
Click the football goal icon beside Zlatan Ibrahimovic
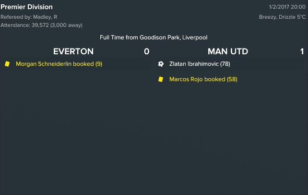[x=161, y=64]
